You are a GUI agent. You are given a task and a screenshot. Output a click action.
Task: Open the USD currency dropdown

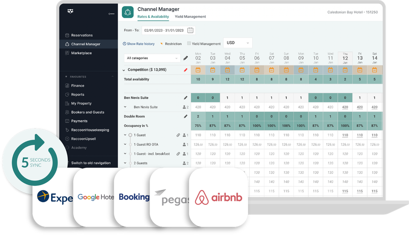238,43
